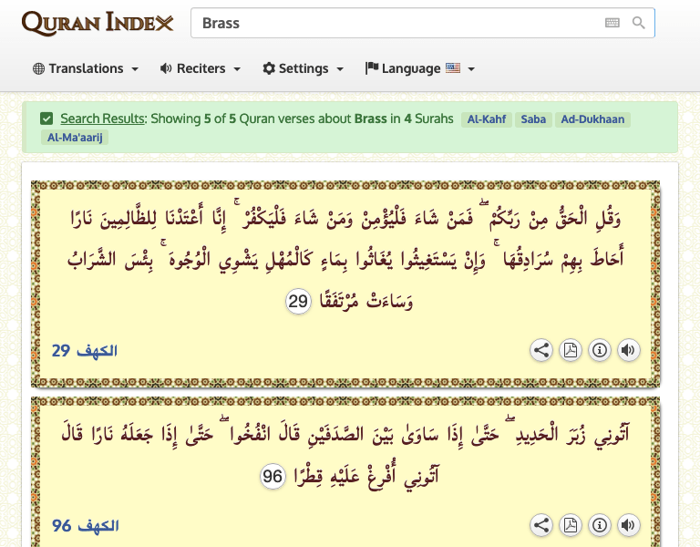Open the virtual keyboard icon
The width and height of the screenshot is (700, 547).
pyautogui.click(x=612, y=23)
